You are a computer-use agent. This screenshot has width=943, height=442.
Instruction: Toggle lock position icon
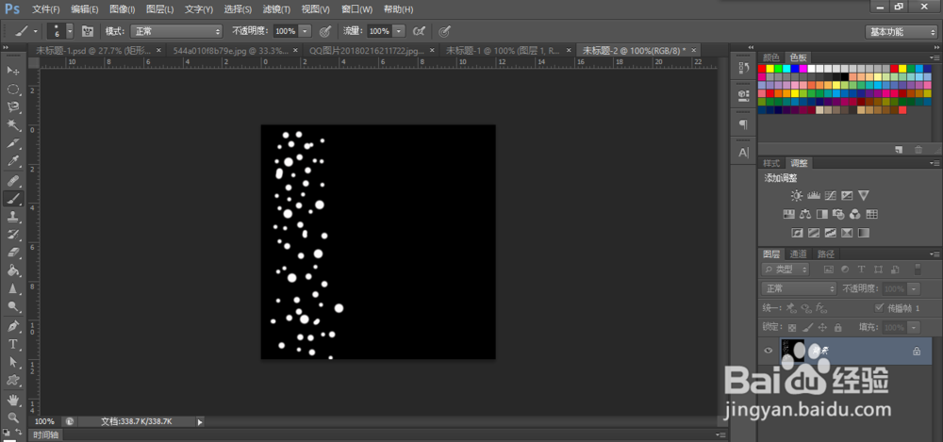pos(823,328)
